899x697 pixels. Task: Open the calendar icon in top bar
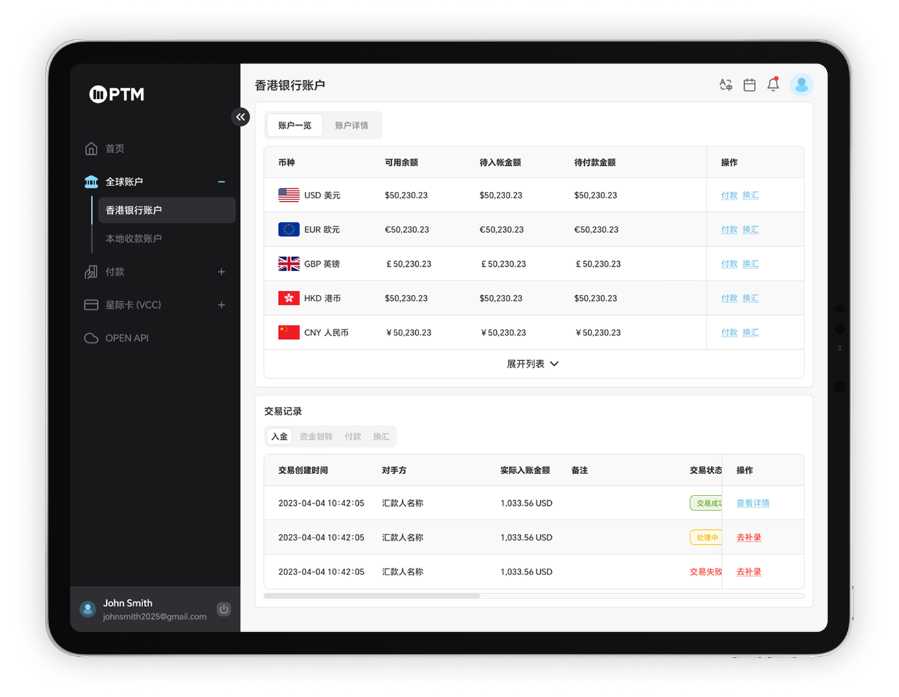[749, 84]
